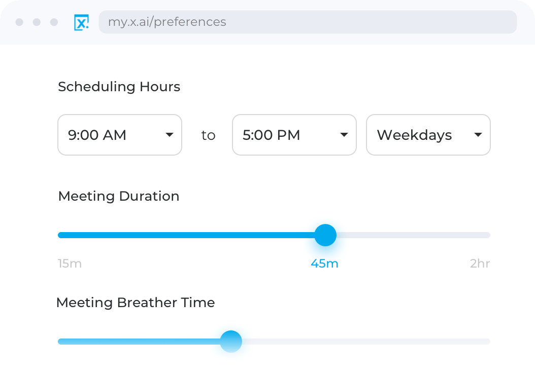Screen dimensions: 535x375
Task: Click the third gray window dot
Action: point(54,22)
